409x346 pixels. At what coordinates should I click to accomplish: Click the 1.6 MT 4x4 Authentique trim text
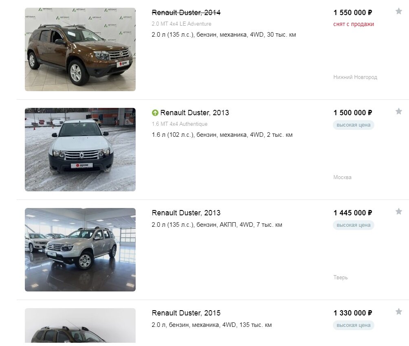coord(180,124)
